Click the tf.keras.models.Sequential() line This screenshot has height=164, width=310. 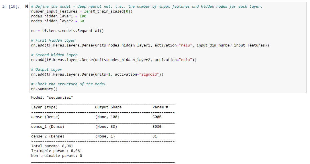67,31
